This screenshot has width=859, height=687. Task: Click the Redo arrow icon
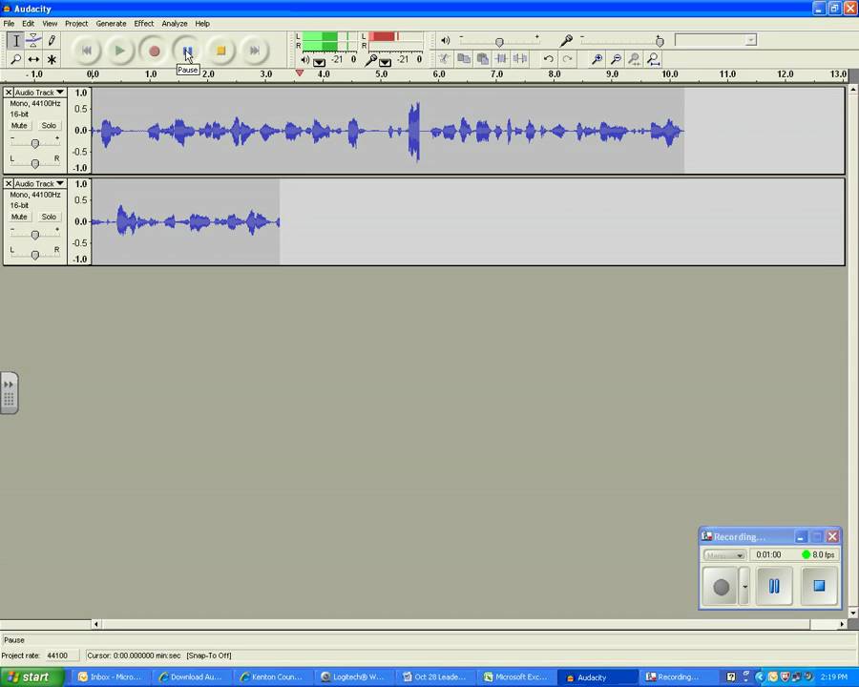pyautogui.click(x=567, y=58)
